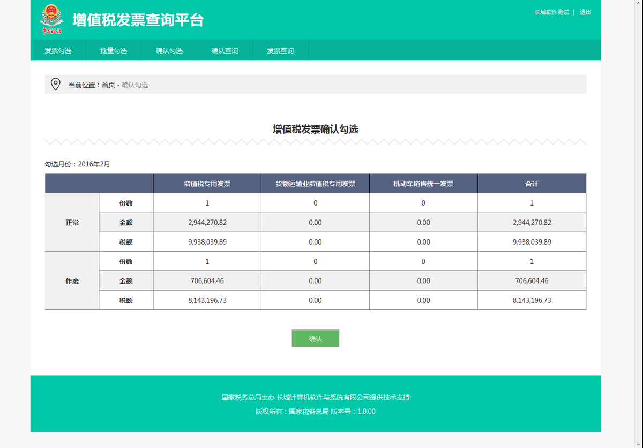Image resolution: width=643 pixels, height=448 pixels.
Task: Open the 发票查询 section
Action: tap(280, 50)
